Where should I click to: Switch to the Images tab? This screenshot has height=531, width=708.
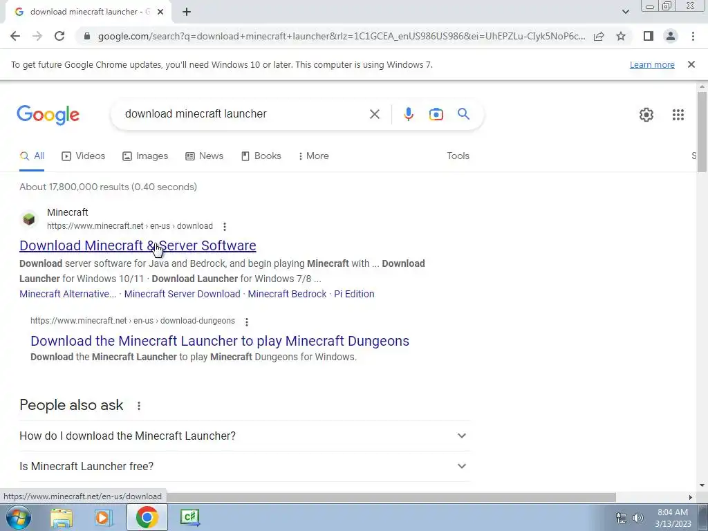145,156
